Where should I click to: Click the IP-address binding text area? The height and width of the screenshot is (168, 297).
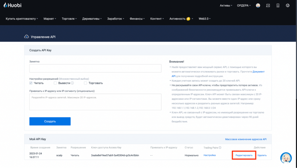(95, 102)
